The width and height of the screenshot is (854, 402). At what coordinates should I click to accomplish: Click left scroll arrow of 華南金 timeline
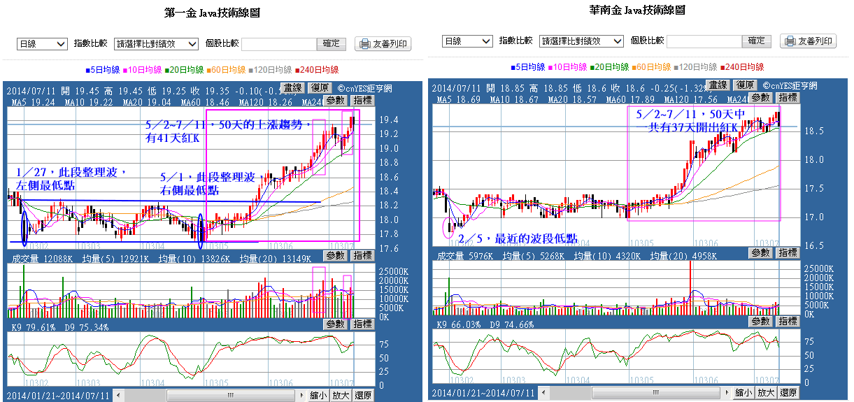[542, 393]
